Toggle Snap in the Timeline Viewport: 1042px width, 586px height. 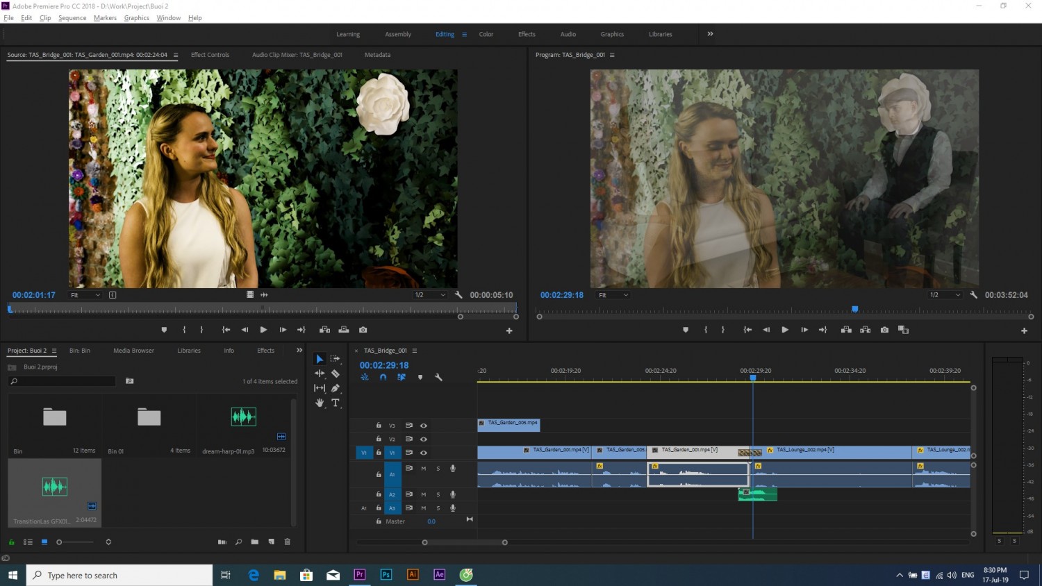pyautogui.click(x=383, y=378)
